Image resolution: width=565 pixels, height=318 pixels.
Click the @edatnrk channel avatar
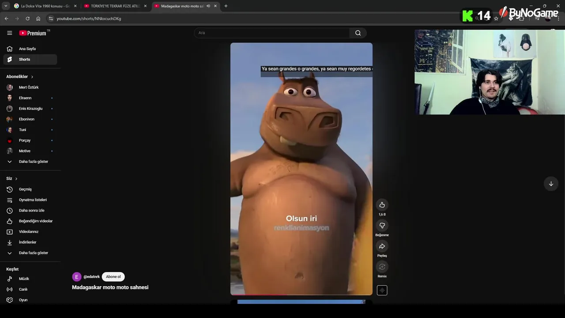click(x=77, y=277)
